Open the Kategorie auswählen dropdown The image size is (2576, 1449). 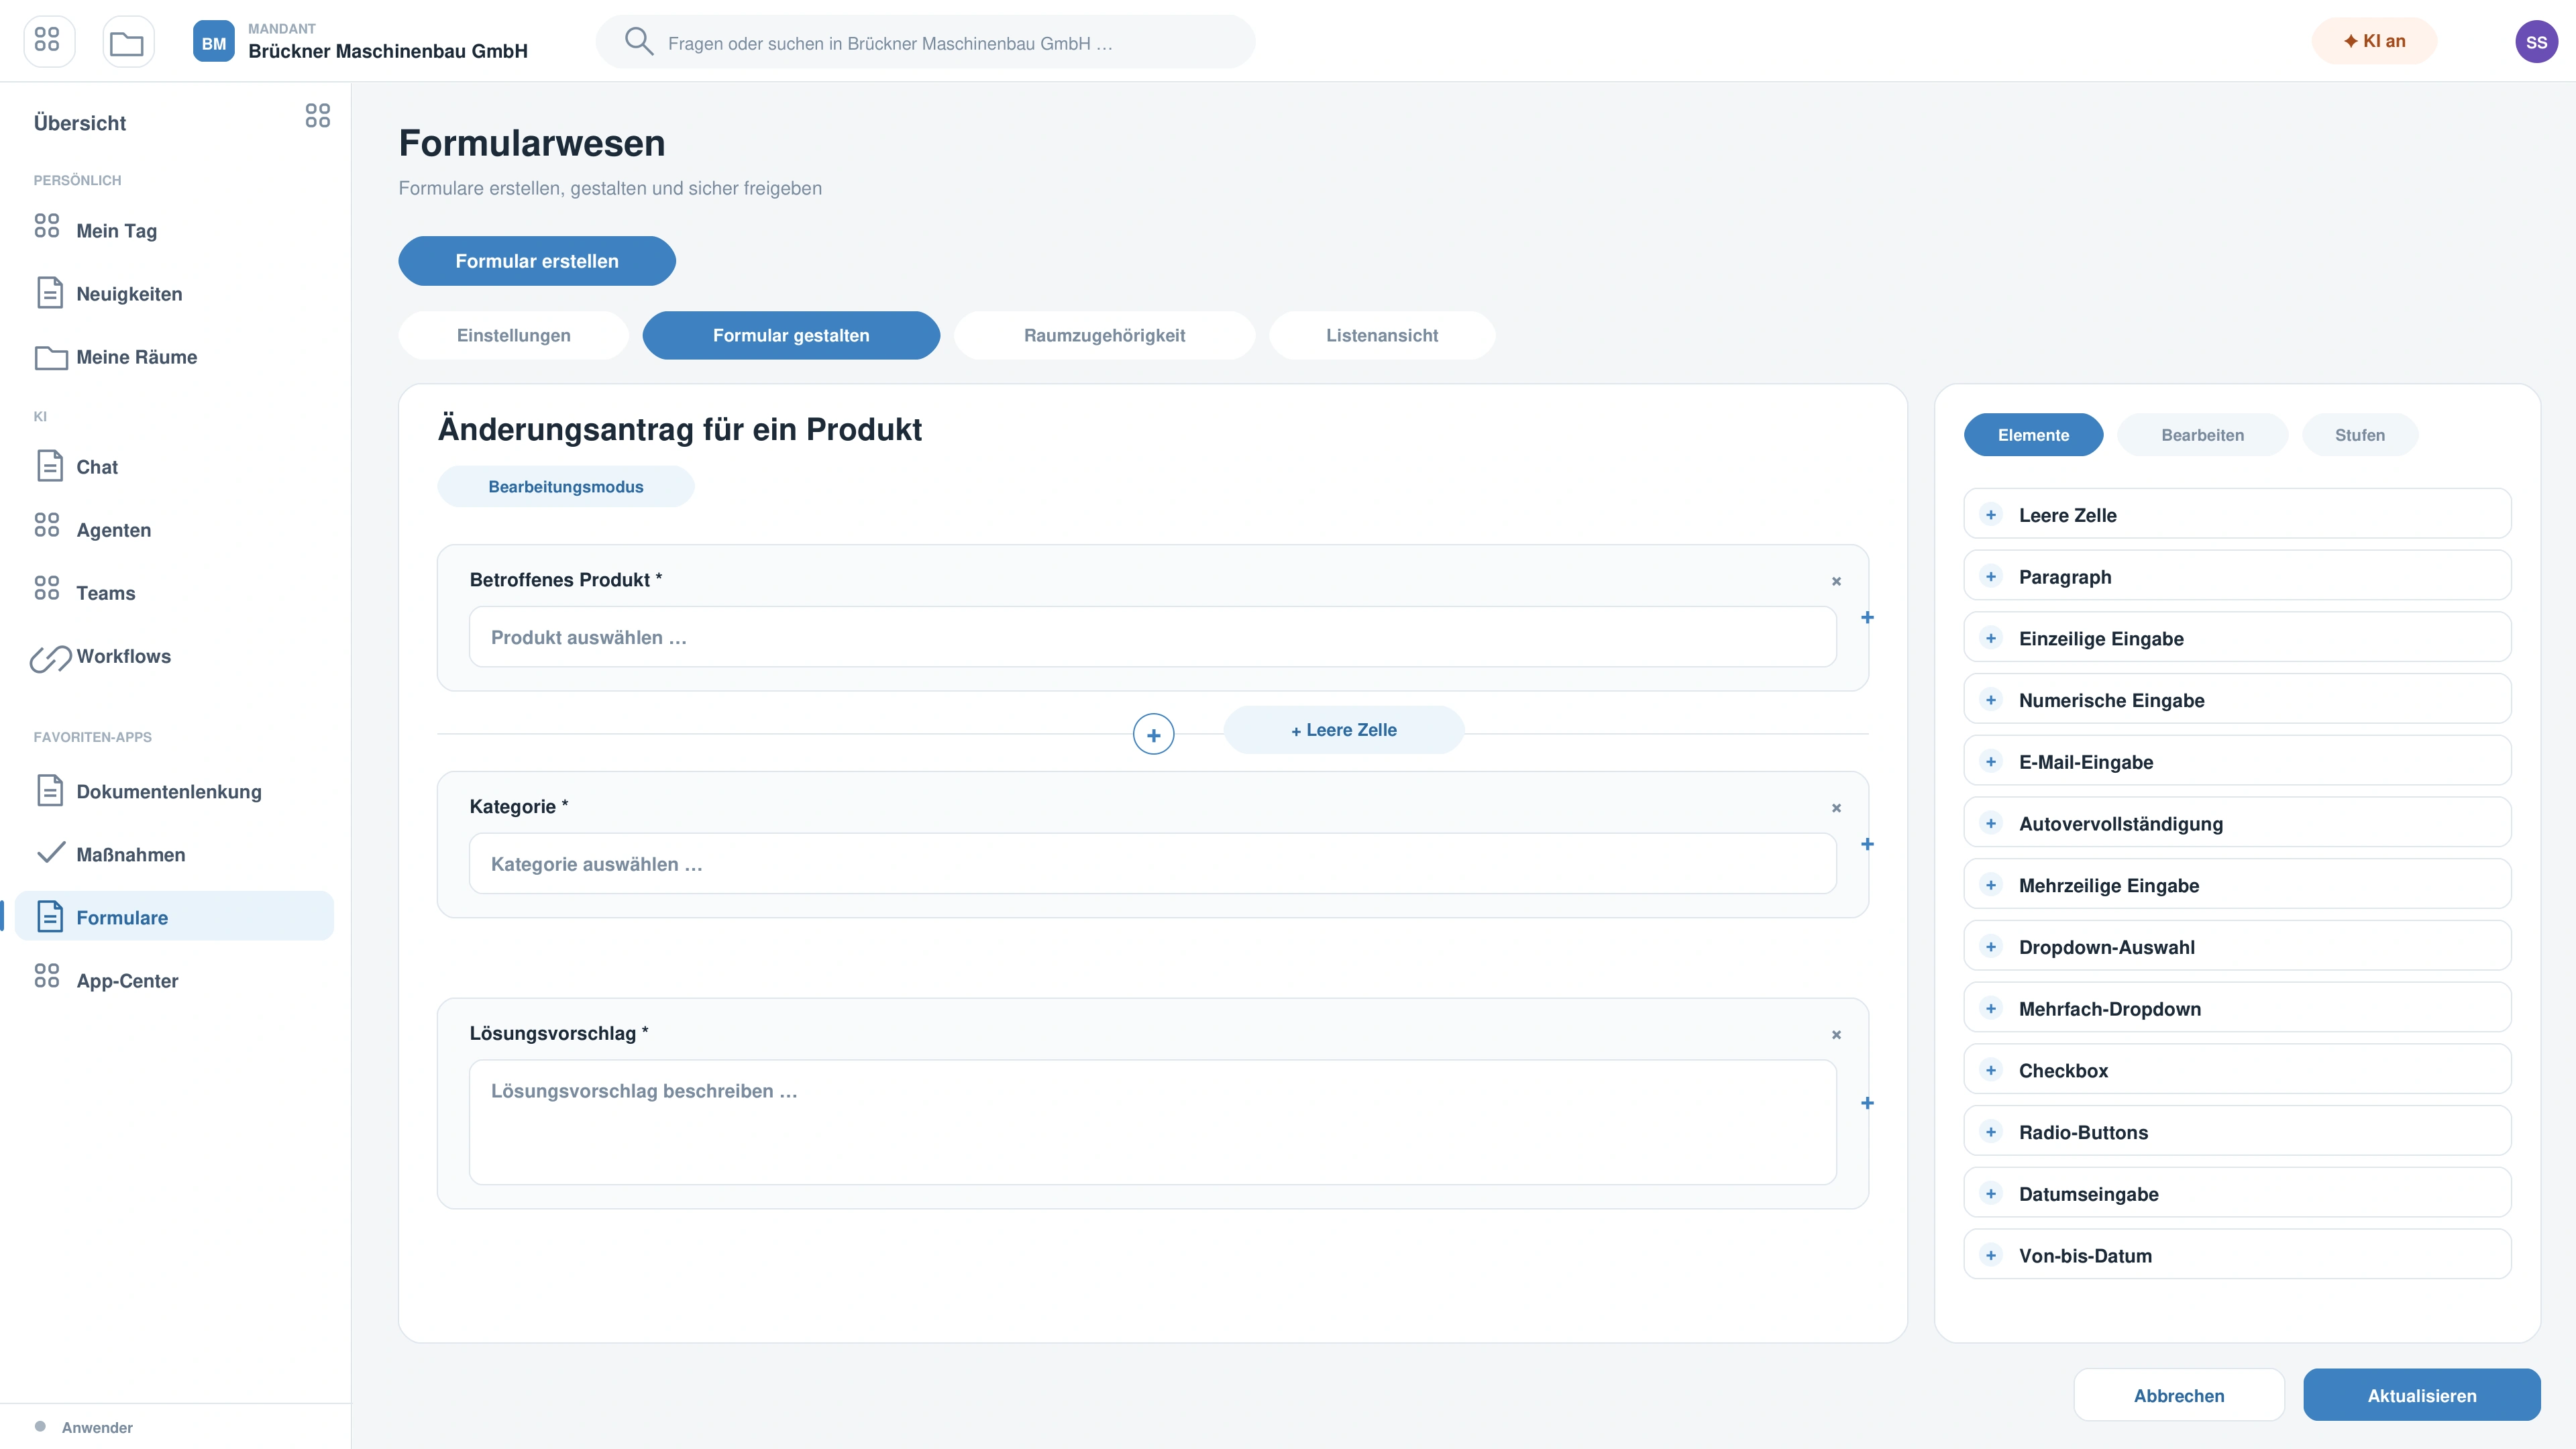click(x=1152, y=864)
